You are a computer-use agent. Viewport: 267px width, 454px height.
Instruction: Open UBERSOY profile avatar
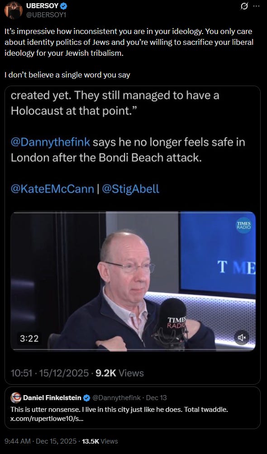click(x=13, y=10)
